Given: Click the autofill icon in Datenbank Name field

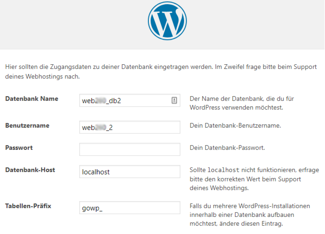Looking at the screenshot, I should [174, 100].
